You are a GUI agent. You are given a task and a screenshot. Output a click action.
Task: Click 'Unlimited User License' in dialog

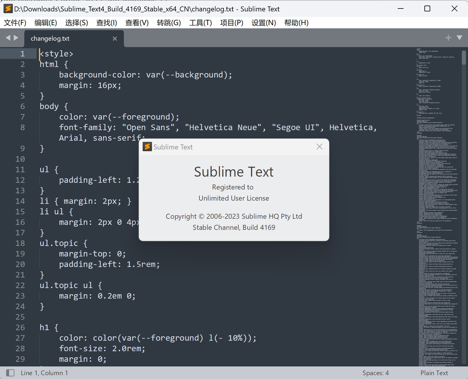coord(234,198)
